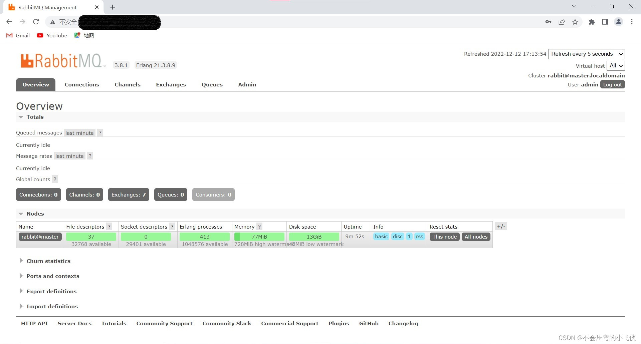Image resolution: width=641 pixels, height=344 pixels.
Task: Reset stats for All nodes
Action: click(476, 237)
